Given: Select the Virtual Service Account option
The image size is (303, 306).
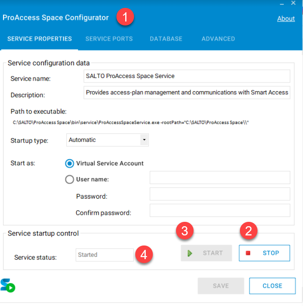Looking at the screenshot, I should 70,164.
